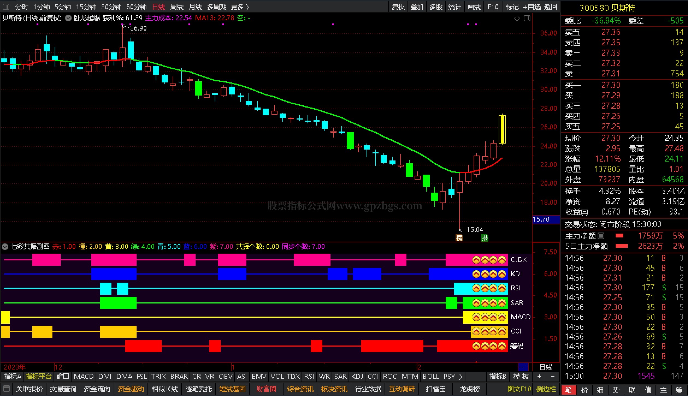Open F10 company info

click(493, 7)
